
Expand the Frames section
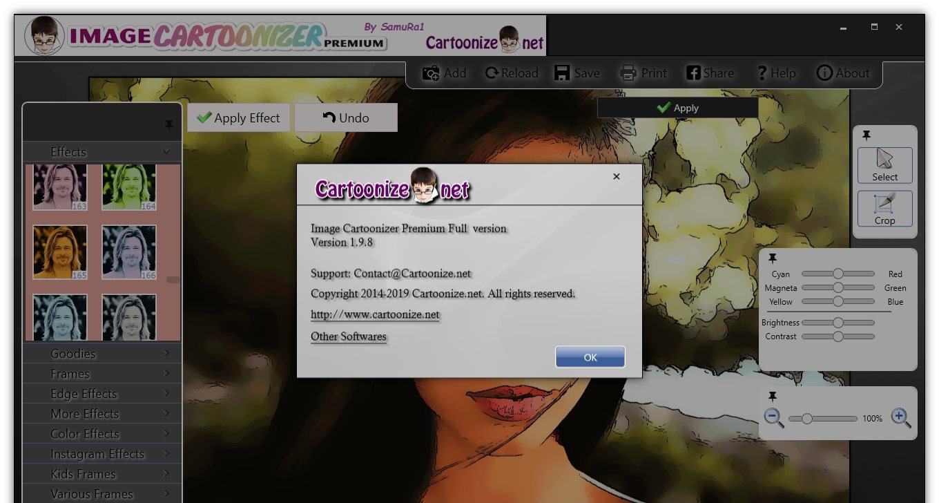[102, 374]
